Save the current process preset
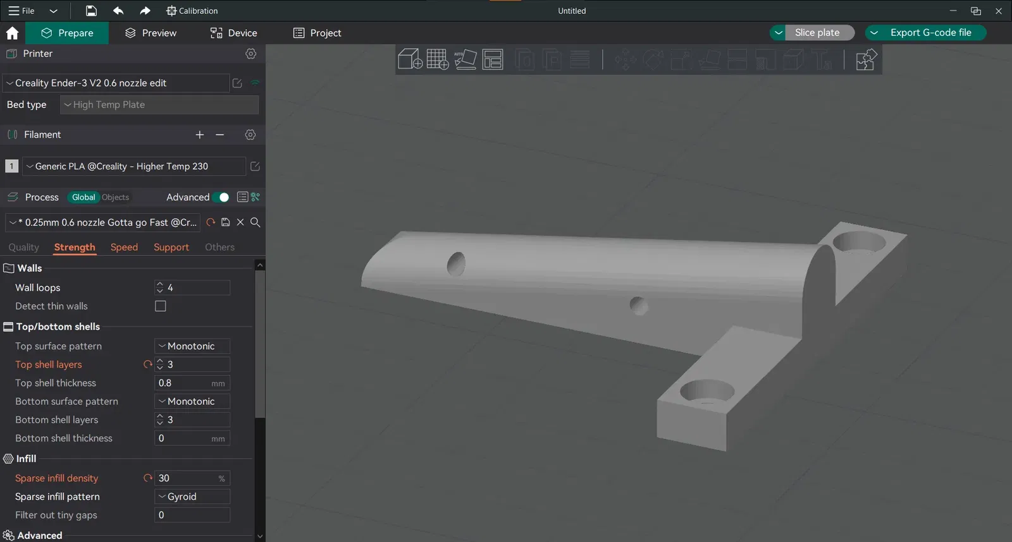This screenshot has width=1012, height=542. [225, 222]
